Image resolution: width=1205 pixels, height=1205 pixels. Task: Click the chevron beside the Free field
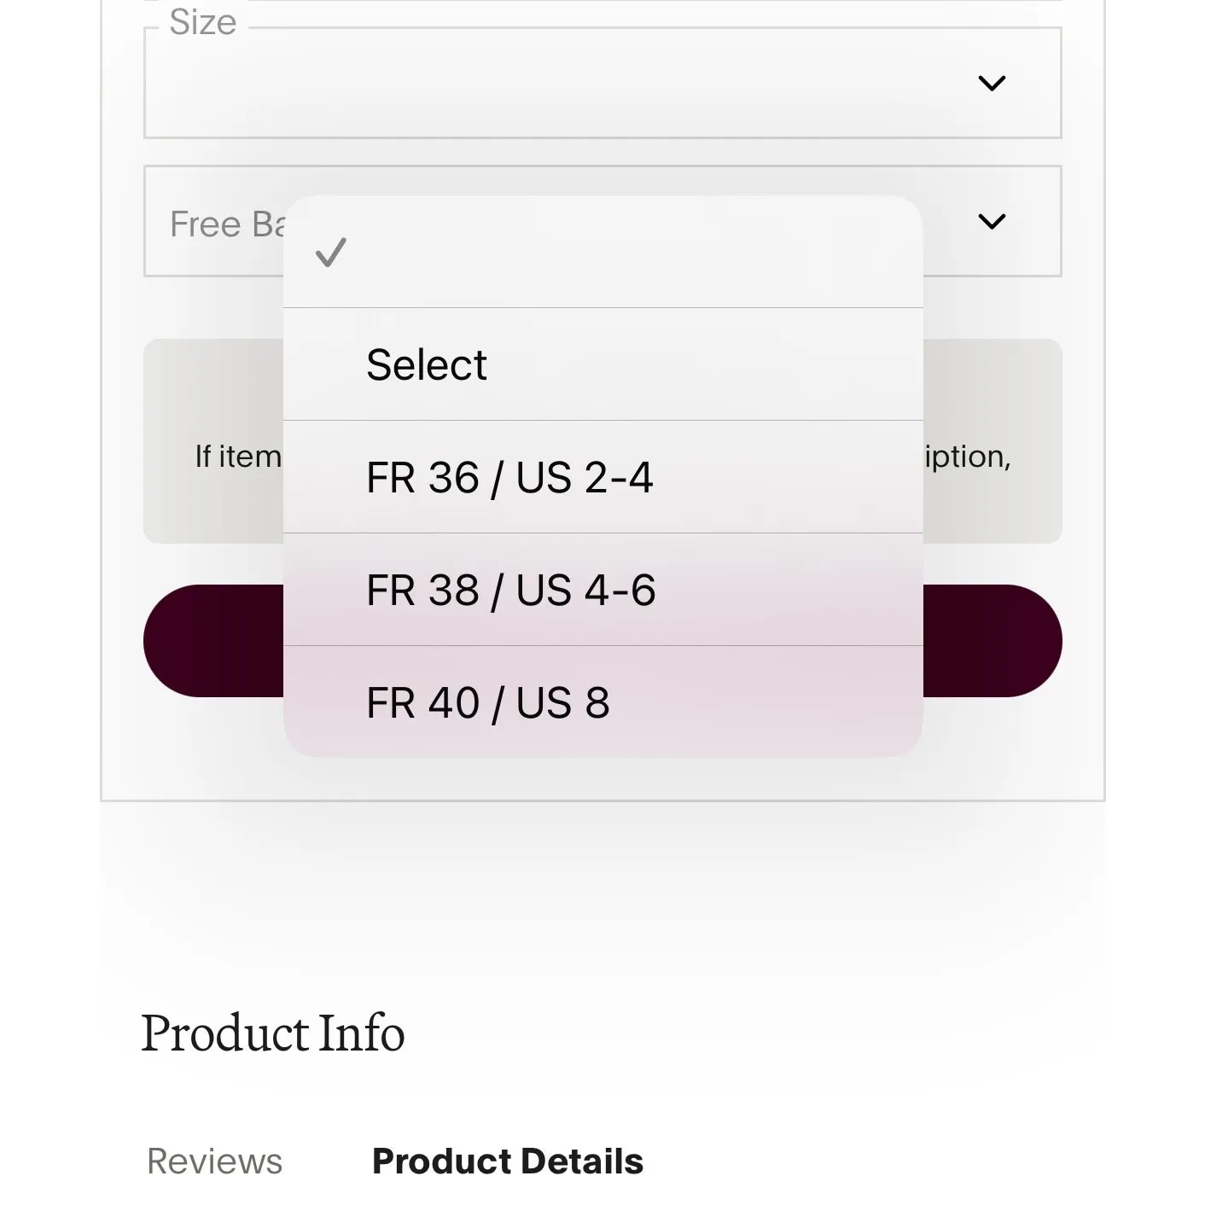click(x=991, y=222)
